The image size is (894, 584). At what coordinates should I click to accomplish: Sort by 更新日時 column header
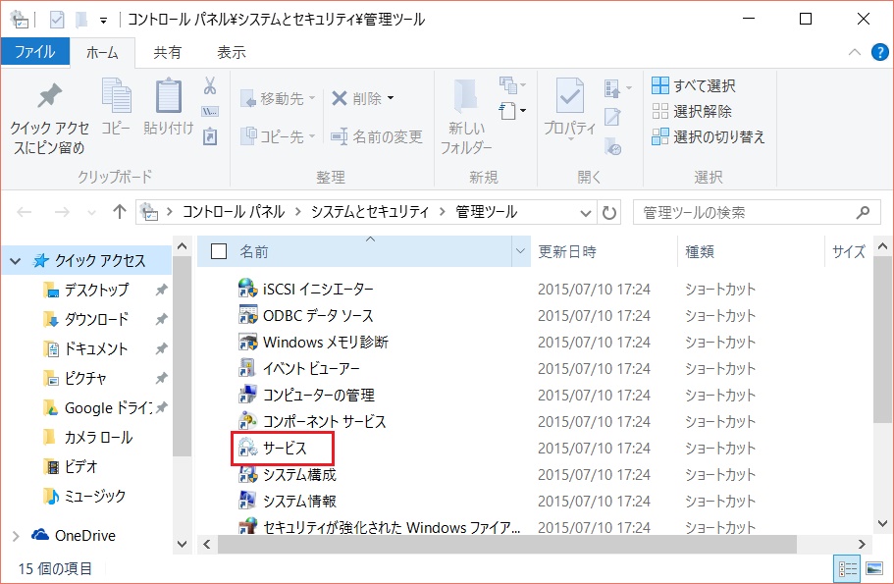(x=604, y=251)
